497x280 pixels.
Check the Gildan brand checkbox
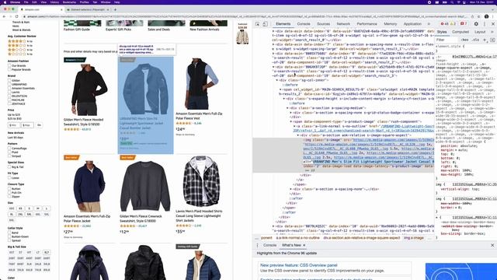coord(9,81)
